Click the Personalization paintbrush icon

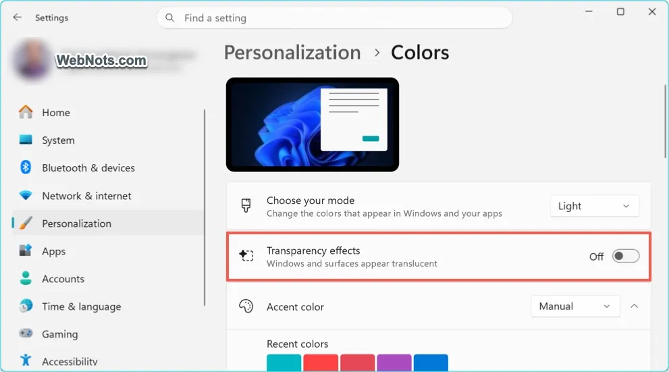(x=26, y=223)
